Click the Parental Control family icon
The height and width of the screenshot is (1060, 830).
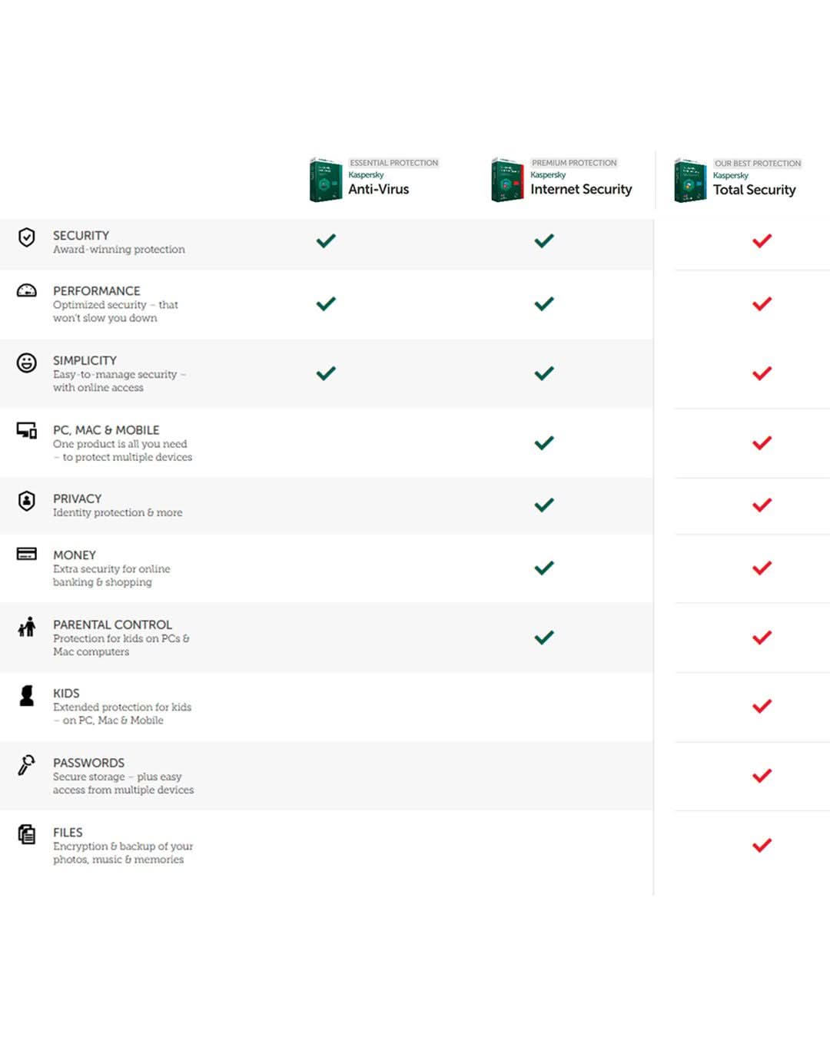click(x=27, y=627)
